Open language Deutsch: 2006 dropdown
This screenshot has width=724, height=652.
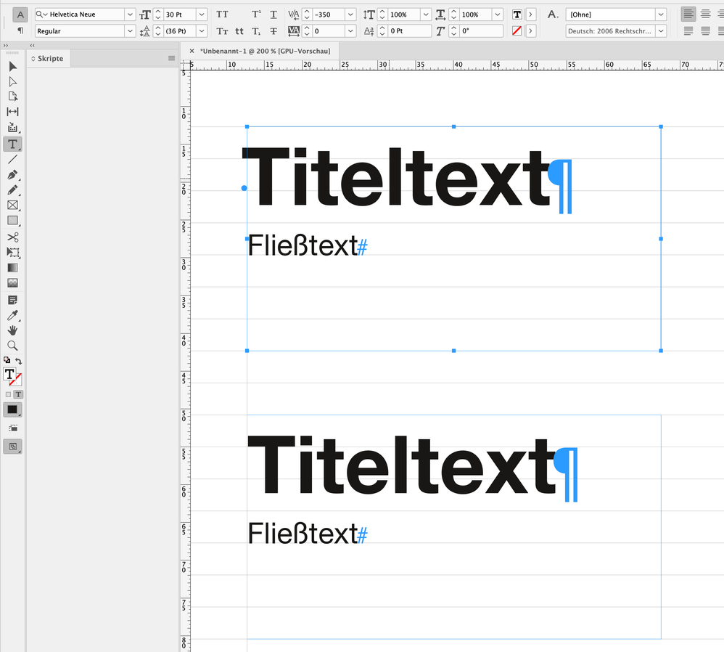(x=661, y=31)
